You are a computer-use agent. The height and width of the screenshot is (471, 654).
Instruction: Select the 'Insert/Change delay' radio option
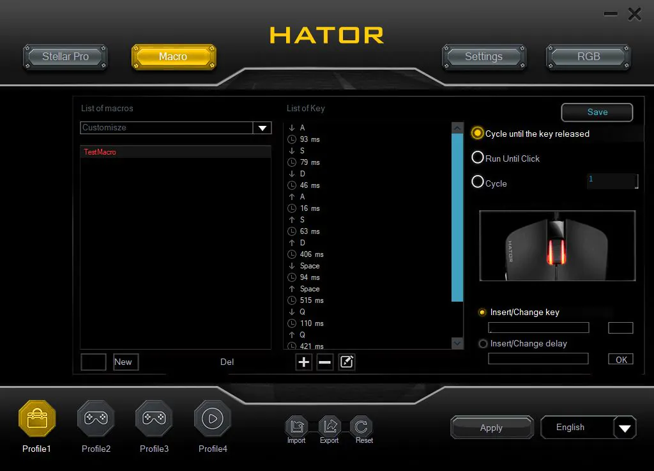[483, 344]
